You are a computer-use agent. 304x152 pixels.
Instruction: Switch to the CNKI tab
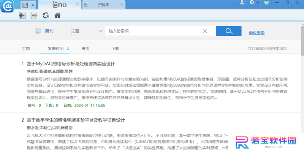tap(60, 5)
